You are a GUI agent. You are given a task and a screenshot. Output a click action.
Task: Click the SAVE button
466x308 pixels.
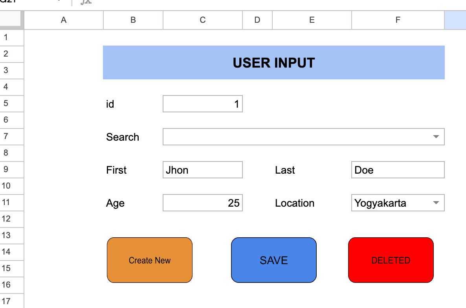tap(274, 260)
